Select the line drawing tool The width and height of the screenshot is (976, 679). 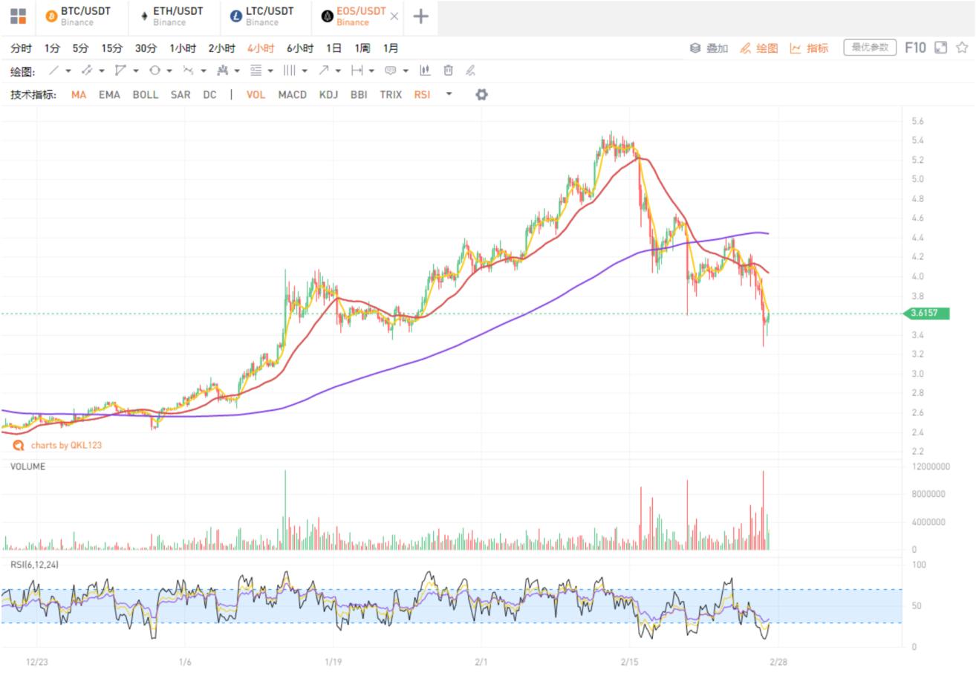(x=53, y=71)
